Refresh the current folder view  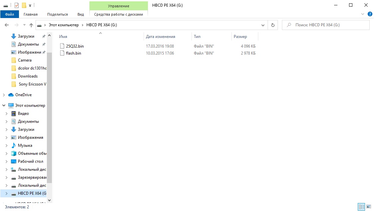pyautogui.click(x=273, y=25)
